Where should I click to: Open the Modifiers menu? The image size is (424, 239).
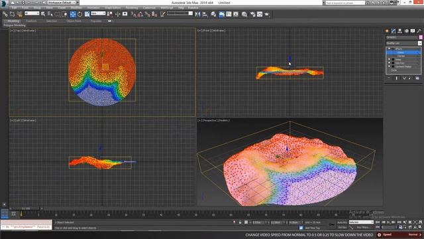tap(76, 8)
